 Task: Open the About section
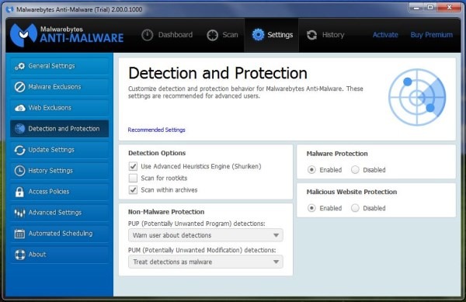60,255
